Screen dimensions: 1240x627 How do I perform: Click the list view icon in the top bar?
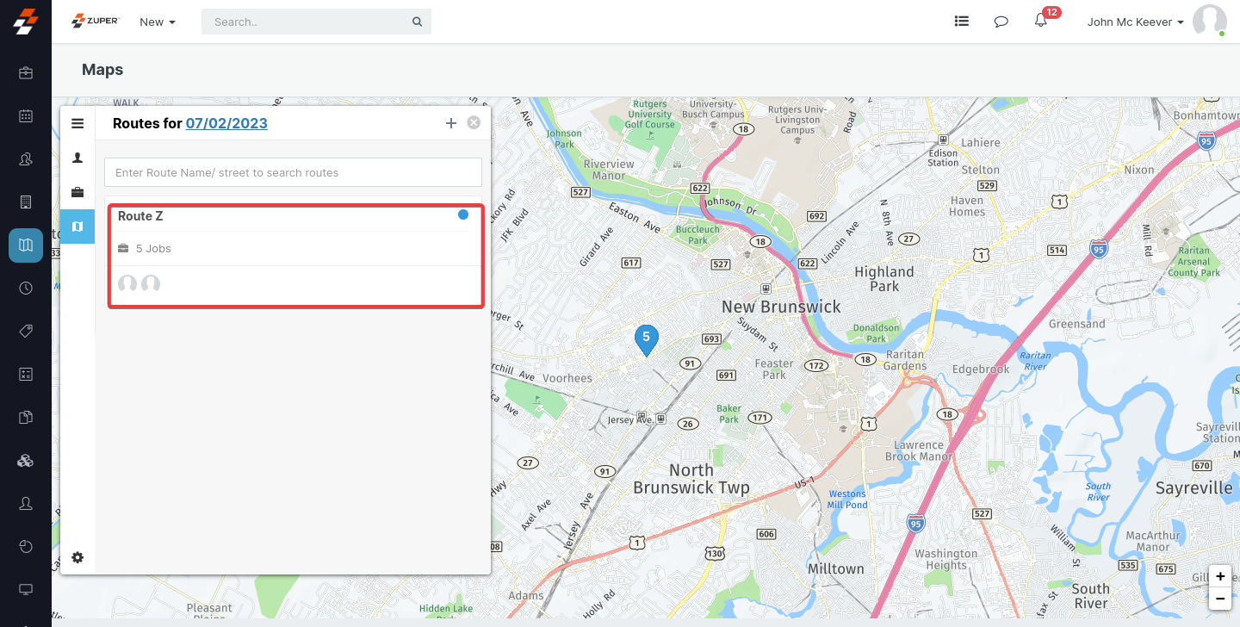click(x=962, y=21)
